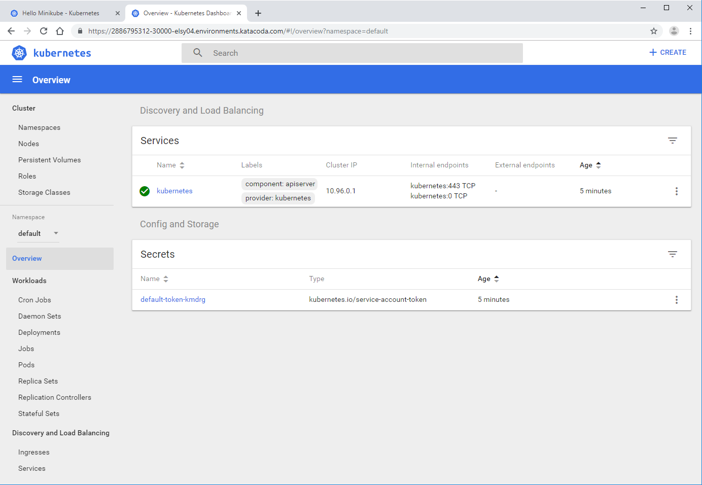Viewport: 702px width, 485px height.
Task: Open actions menu for default-token-kmdrg secret
Action: coord(676,300)
